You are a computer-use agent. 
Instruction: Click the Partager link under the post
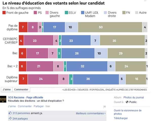pyautogui.click(x=39, y=106)
